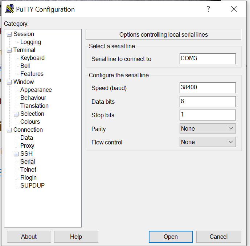
Task: Go to the Colours settings
Action: (30, 122)
